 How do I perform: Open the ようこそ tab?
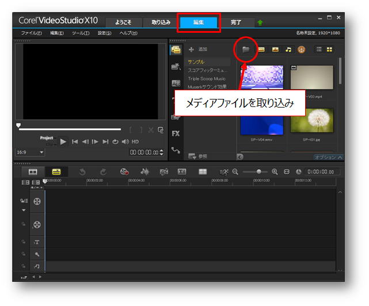click(x=123, y=22)
